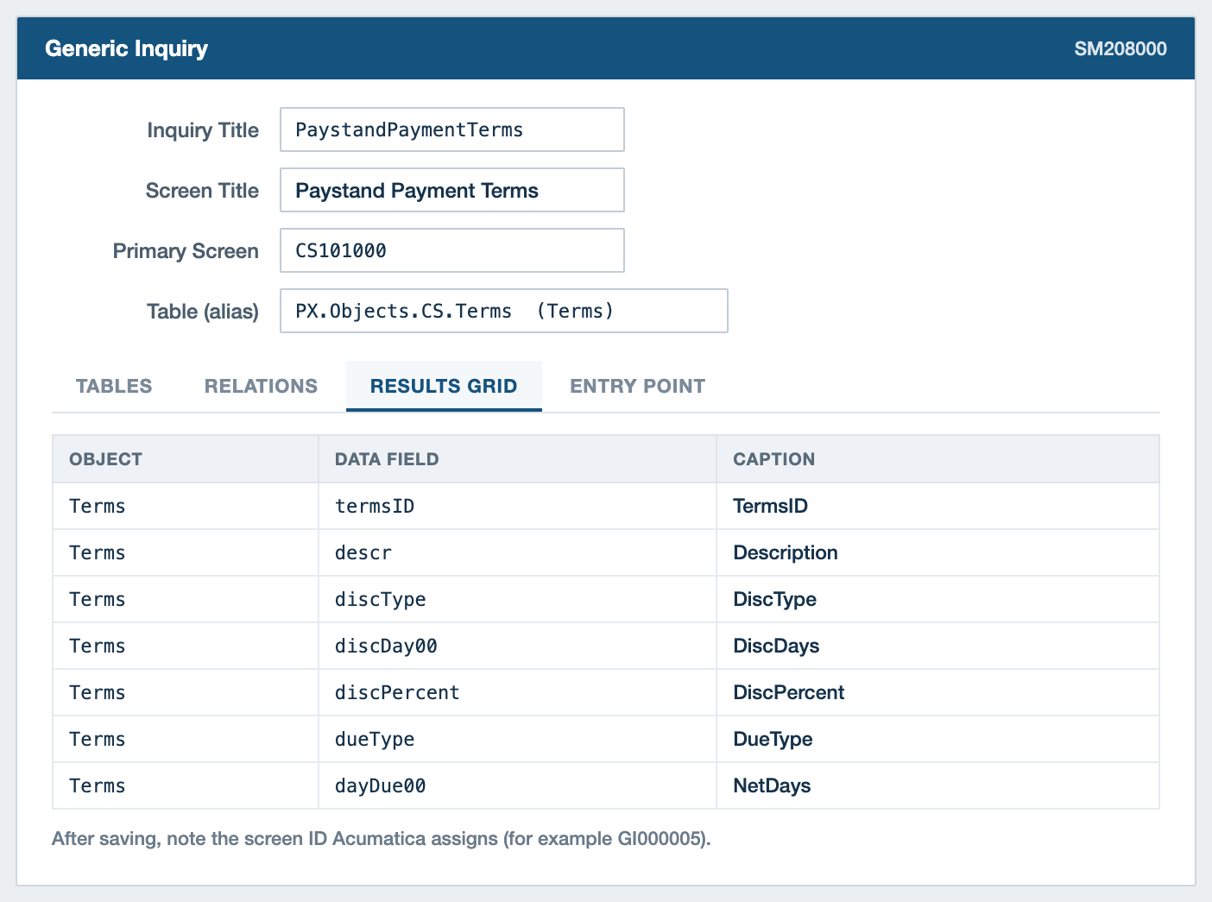Go to the Entry Point tab
1212x902 pixels.
pyautogui.click(x=637, y=386)
